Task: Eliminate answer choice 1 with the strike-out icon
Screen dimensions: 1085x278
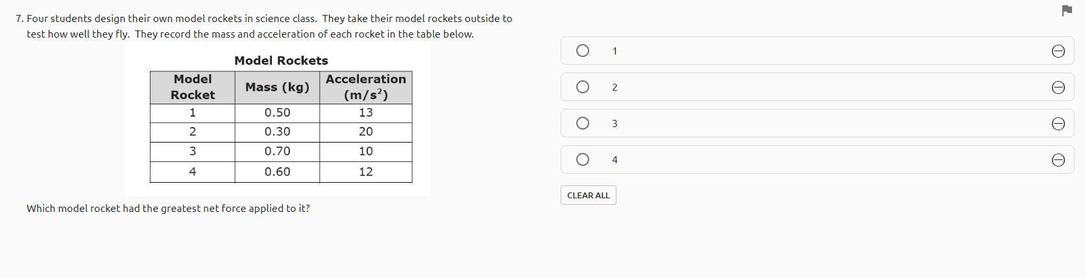Action: click(1058, 51)
